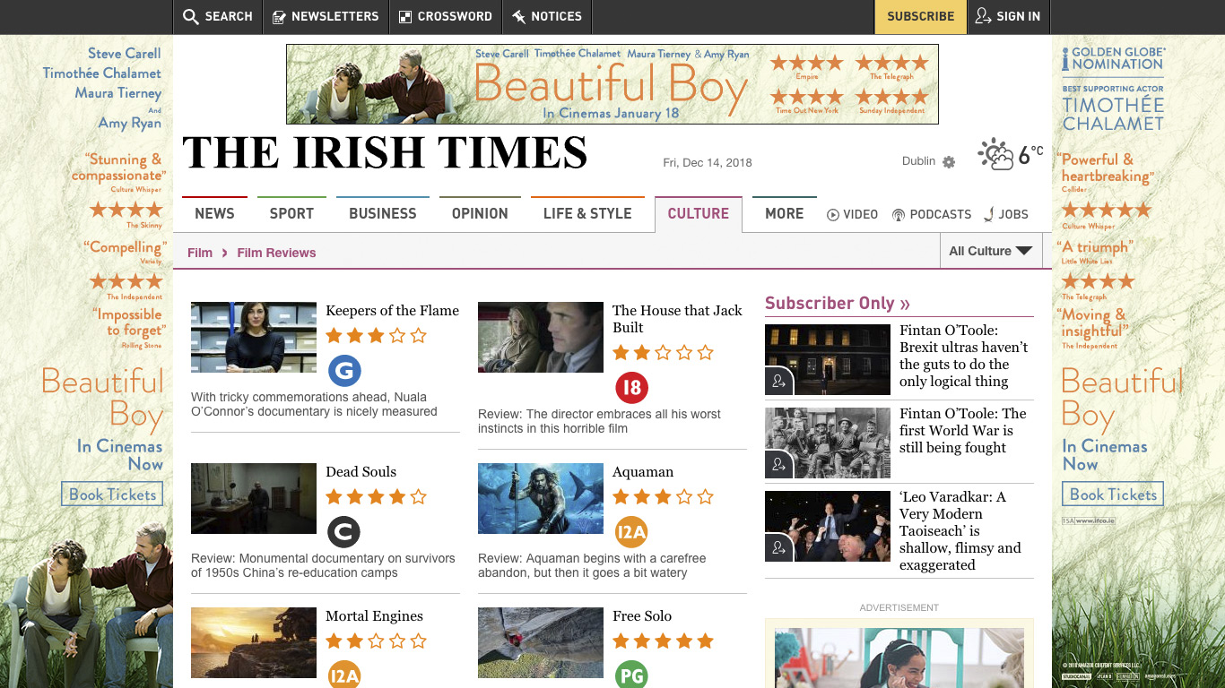
Task: Click The House that Jack Built thumbnail
Action: pyautogui.click(x=541, y=337)
